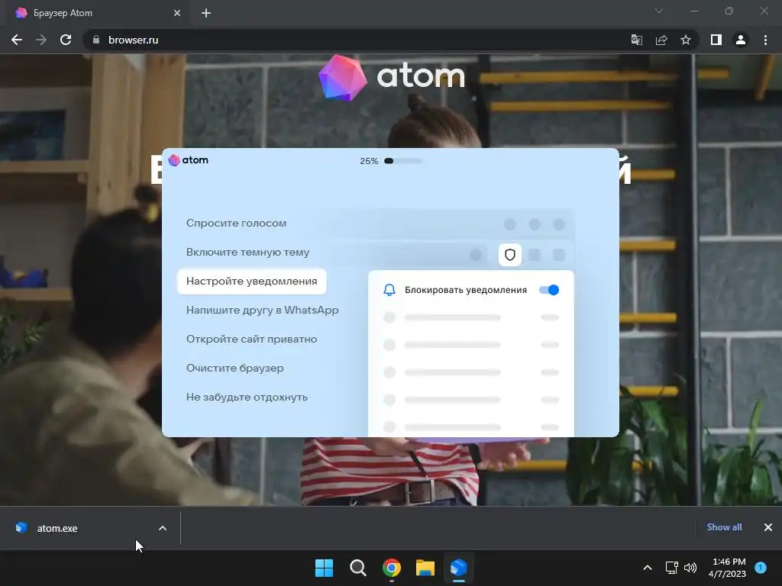This screenshot has height=586, width=782.
Task: Open the tab search dropdown arrow
Action: click(659, 11)
